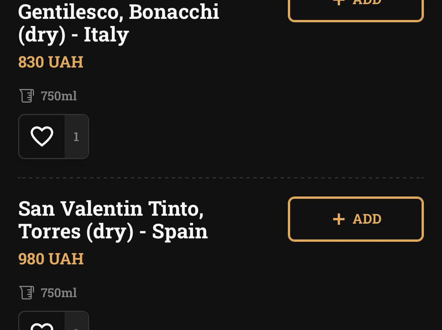
Task: Click the like count beside Gentilesco heart
Action: tap(76, 137)
